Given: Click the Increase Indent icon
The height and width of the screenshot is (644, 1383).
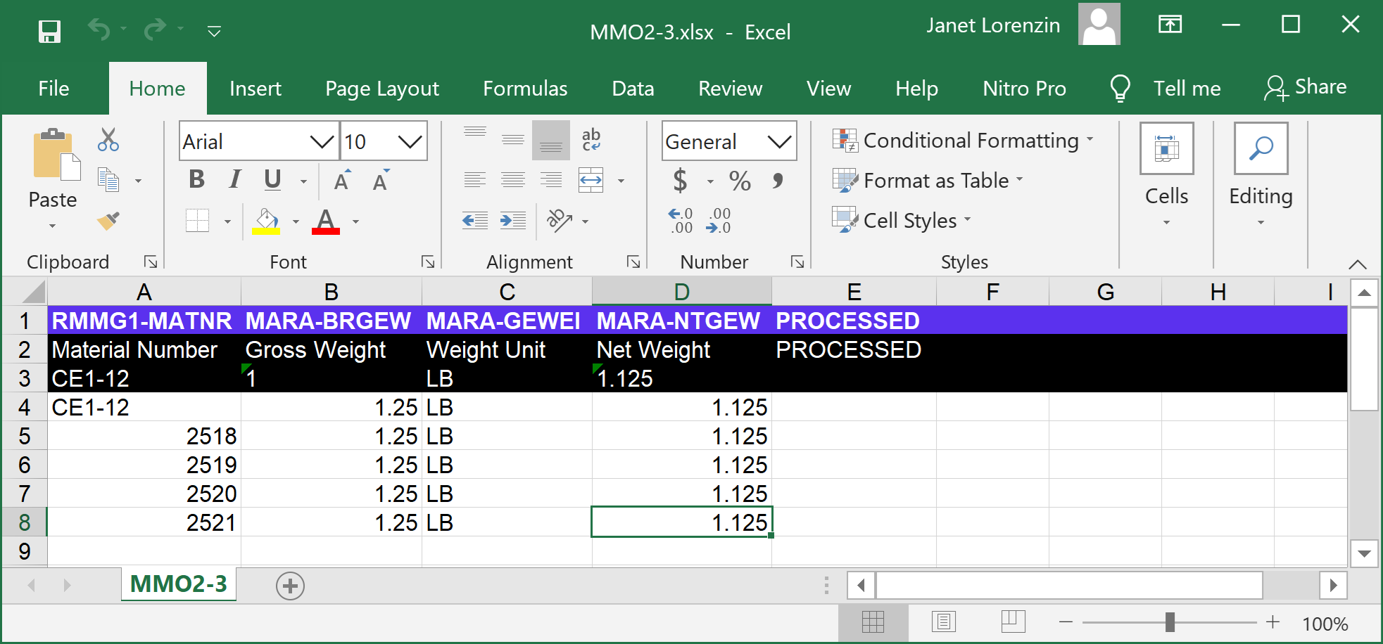Looking at the screenshot, I should coord(512,221).
